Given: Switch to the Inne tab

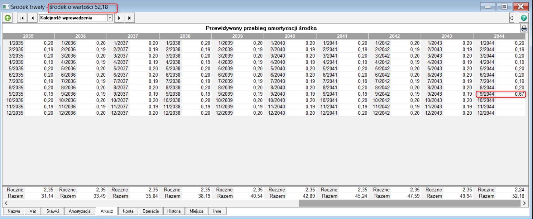Looking at the screenshot, I should (217, 211).
